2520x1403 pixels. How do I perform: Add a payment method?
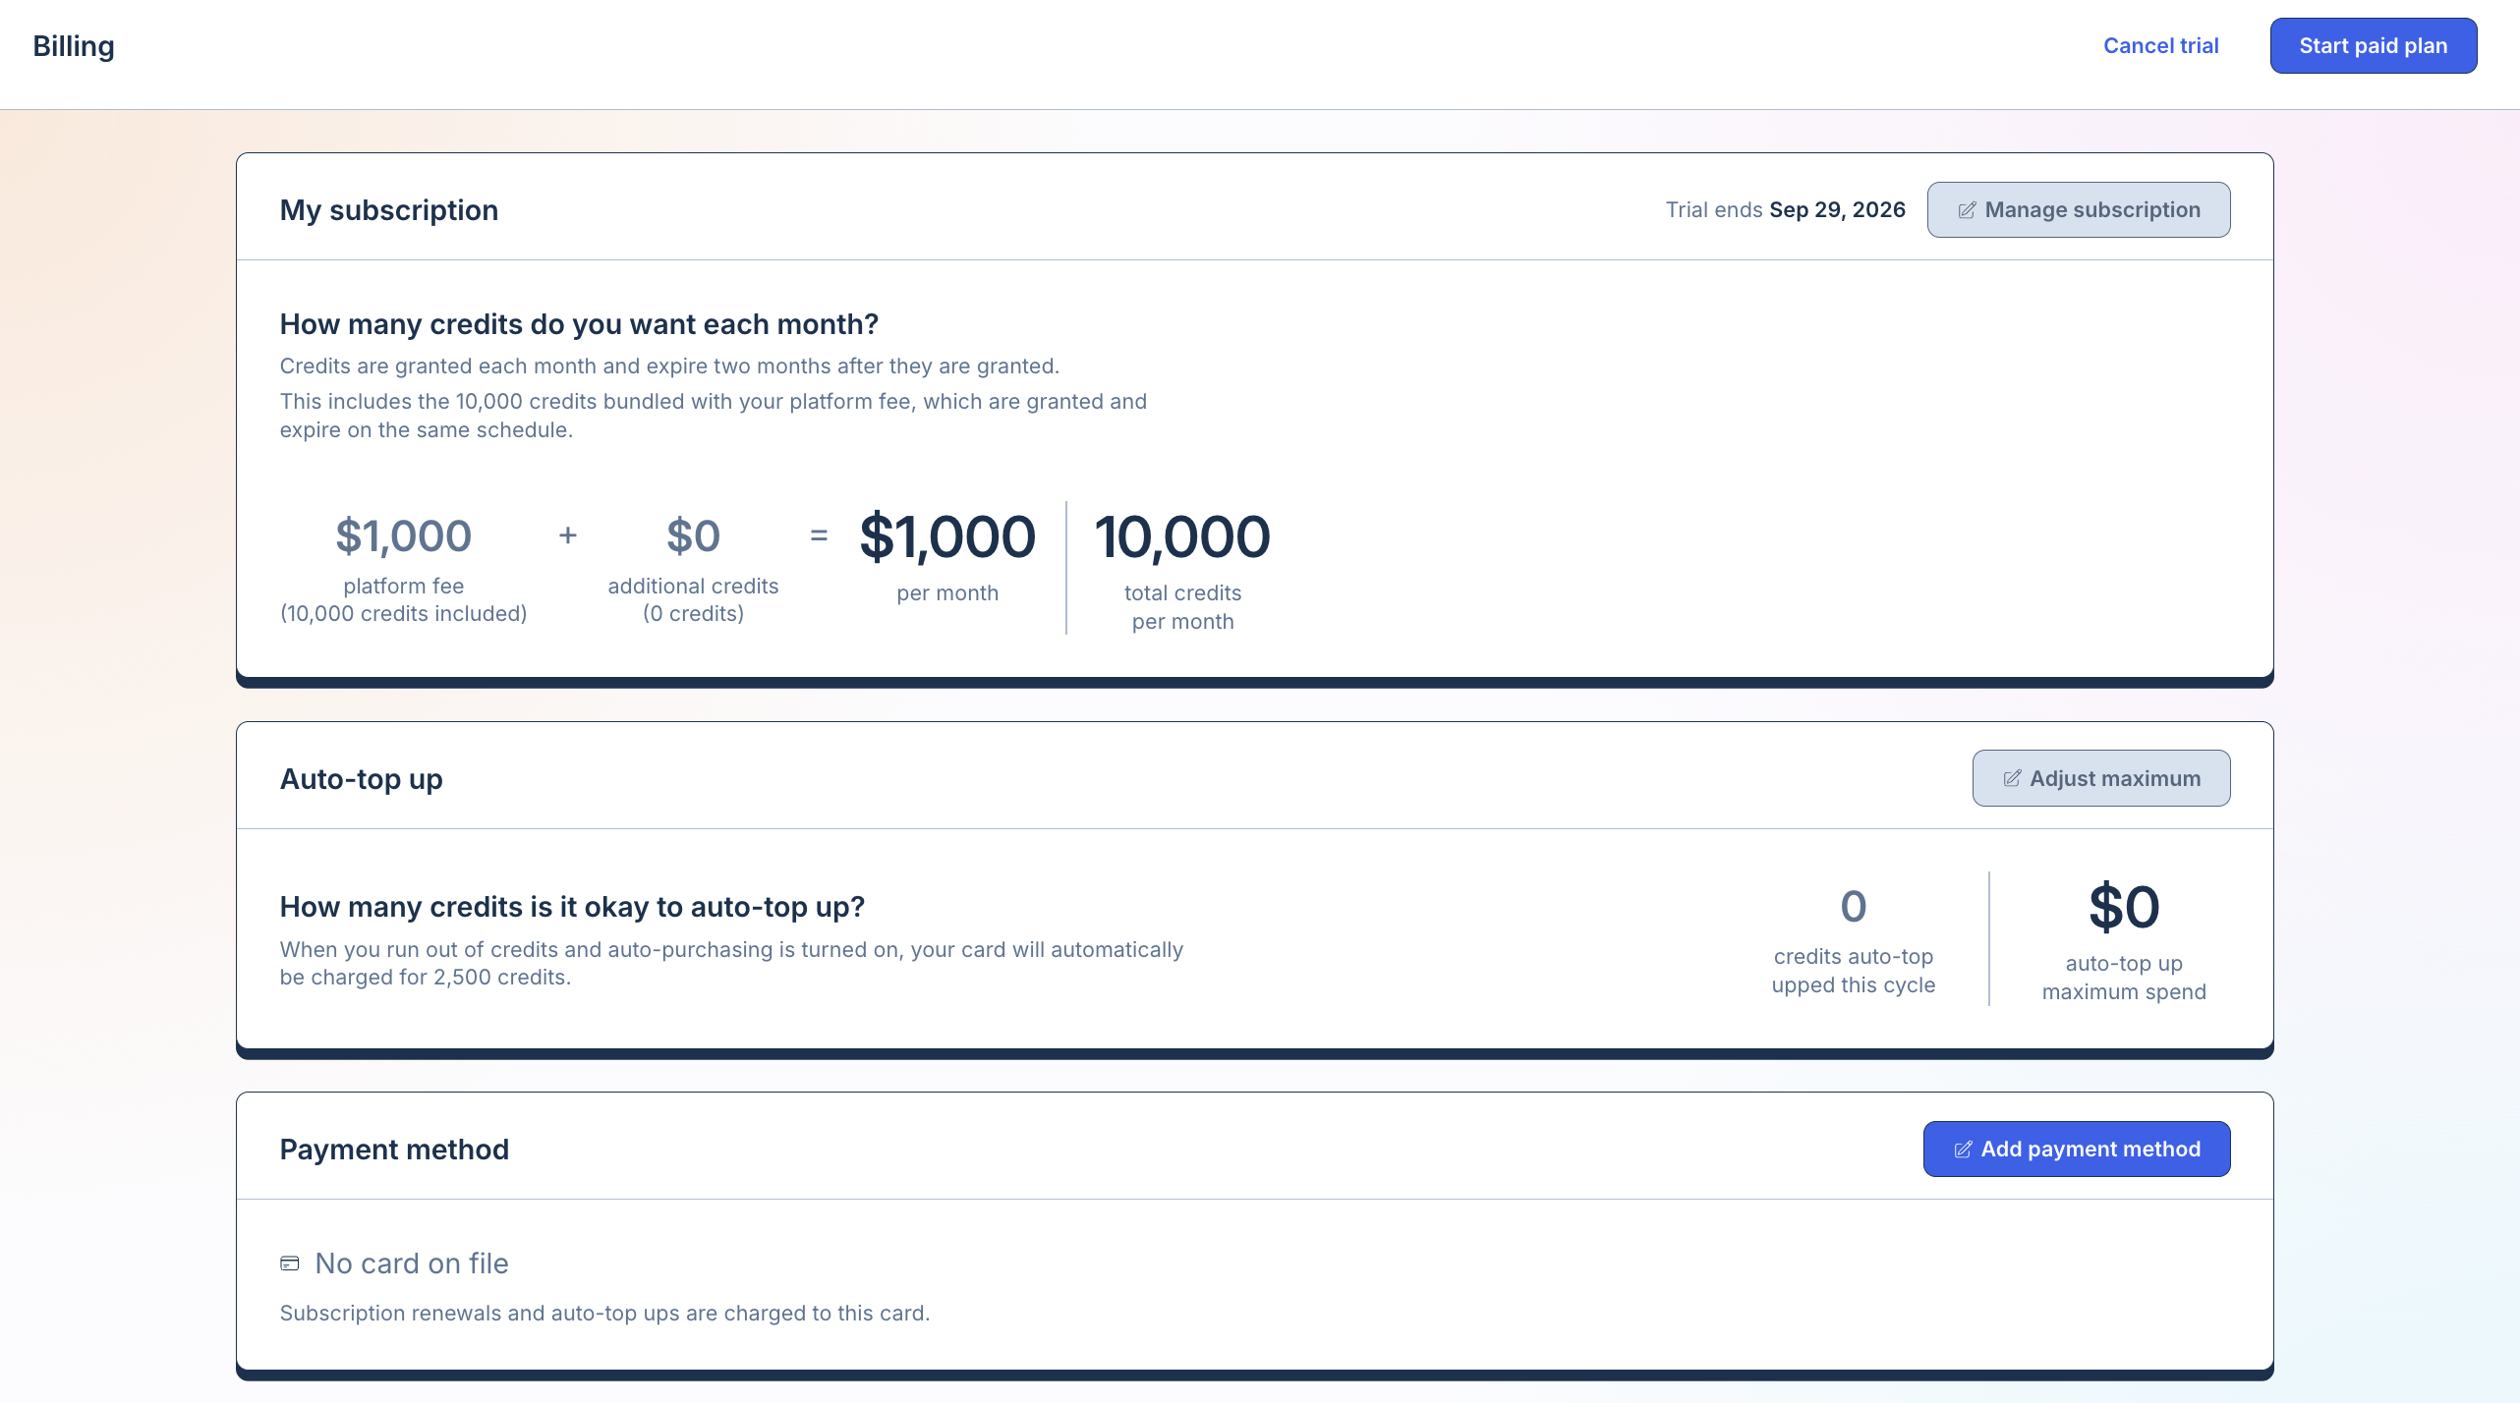(x=2077, y=1149)
